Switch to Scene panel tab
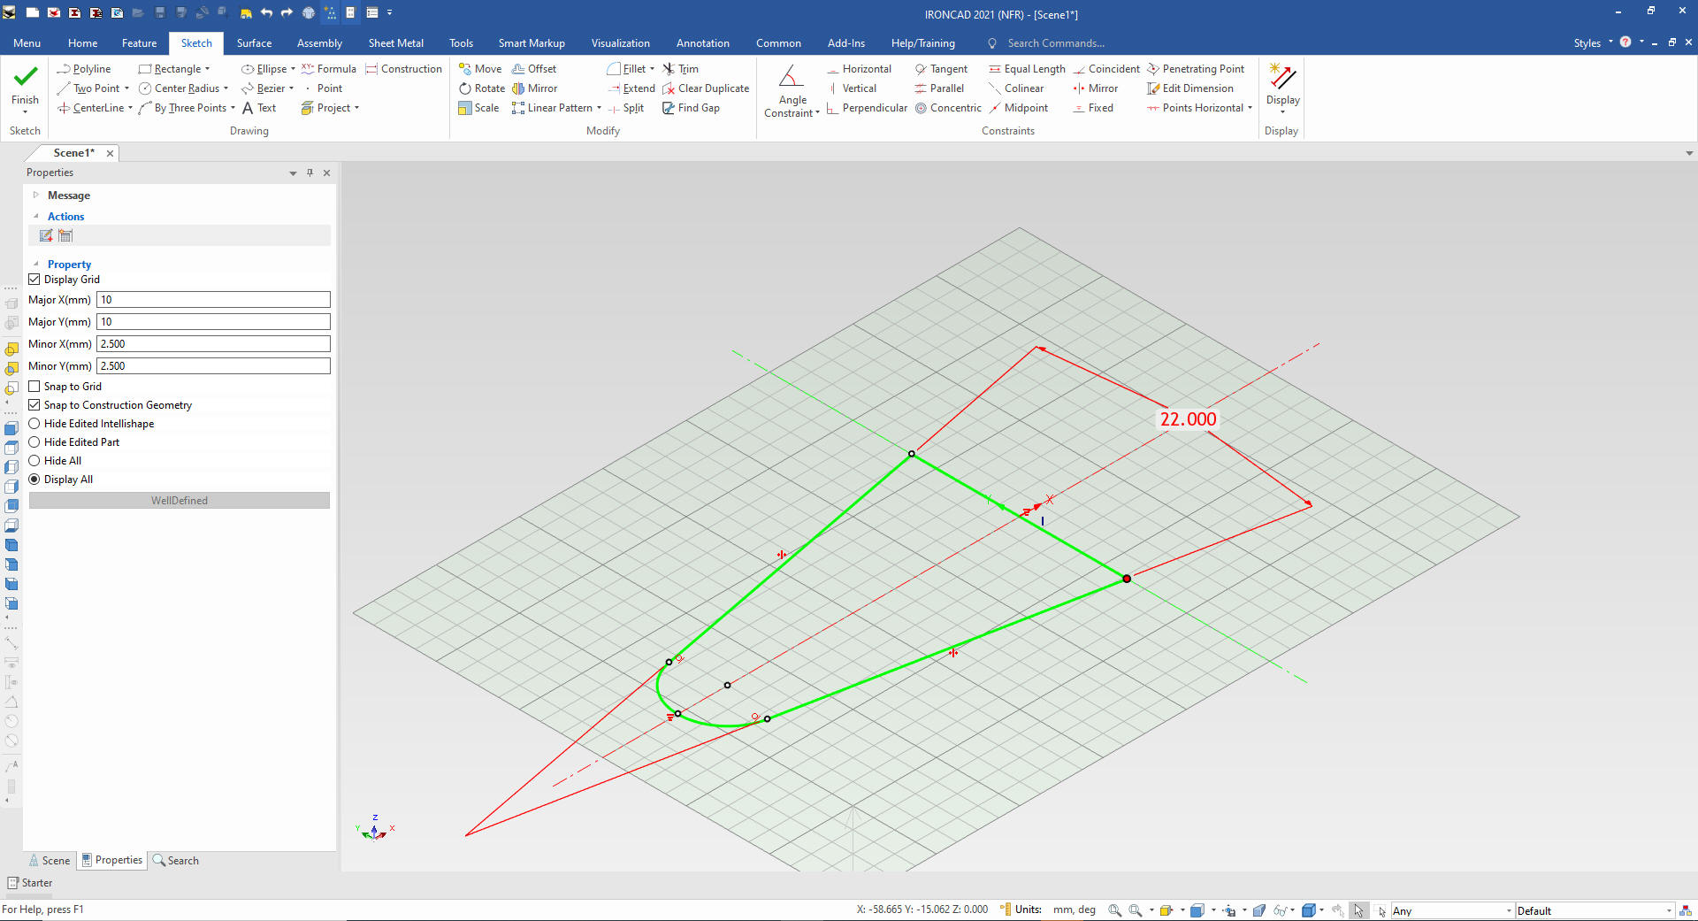1698x921 pixels. 50,861
